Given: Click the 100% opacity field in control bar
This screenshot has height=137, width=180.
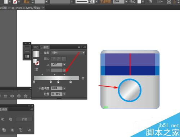Looking at the screenshot, I should pos(119,2).
